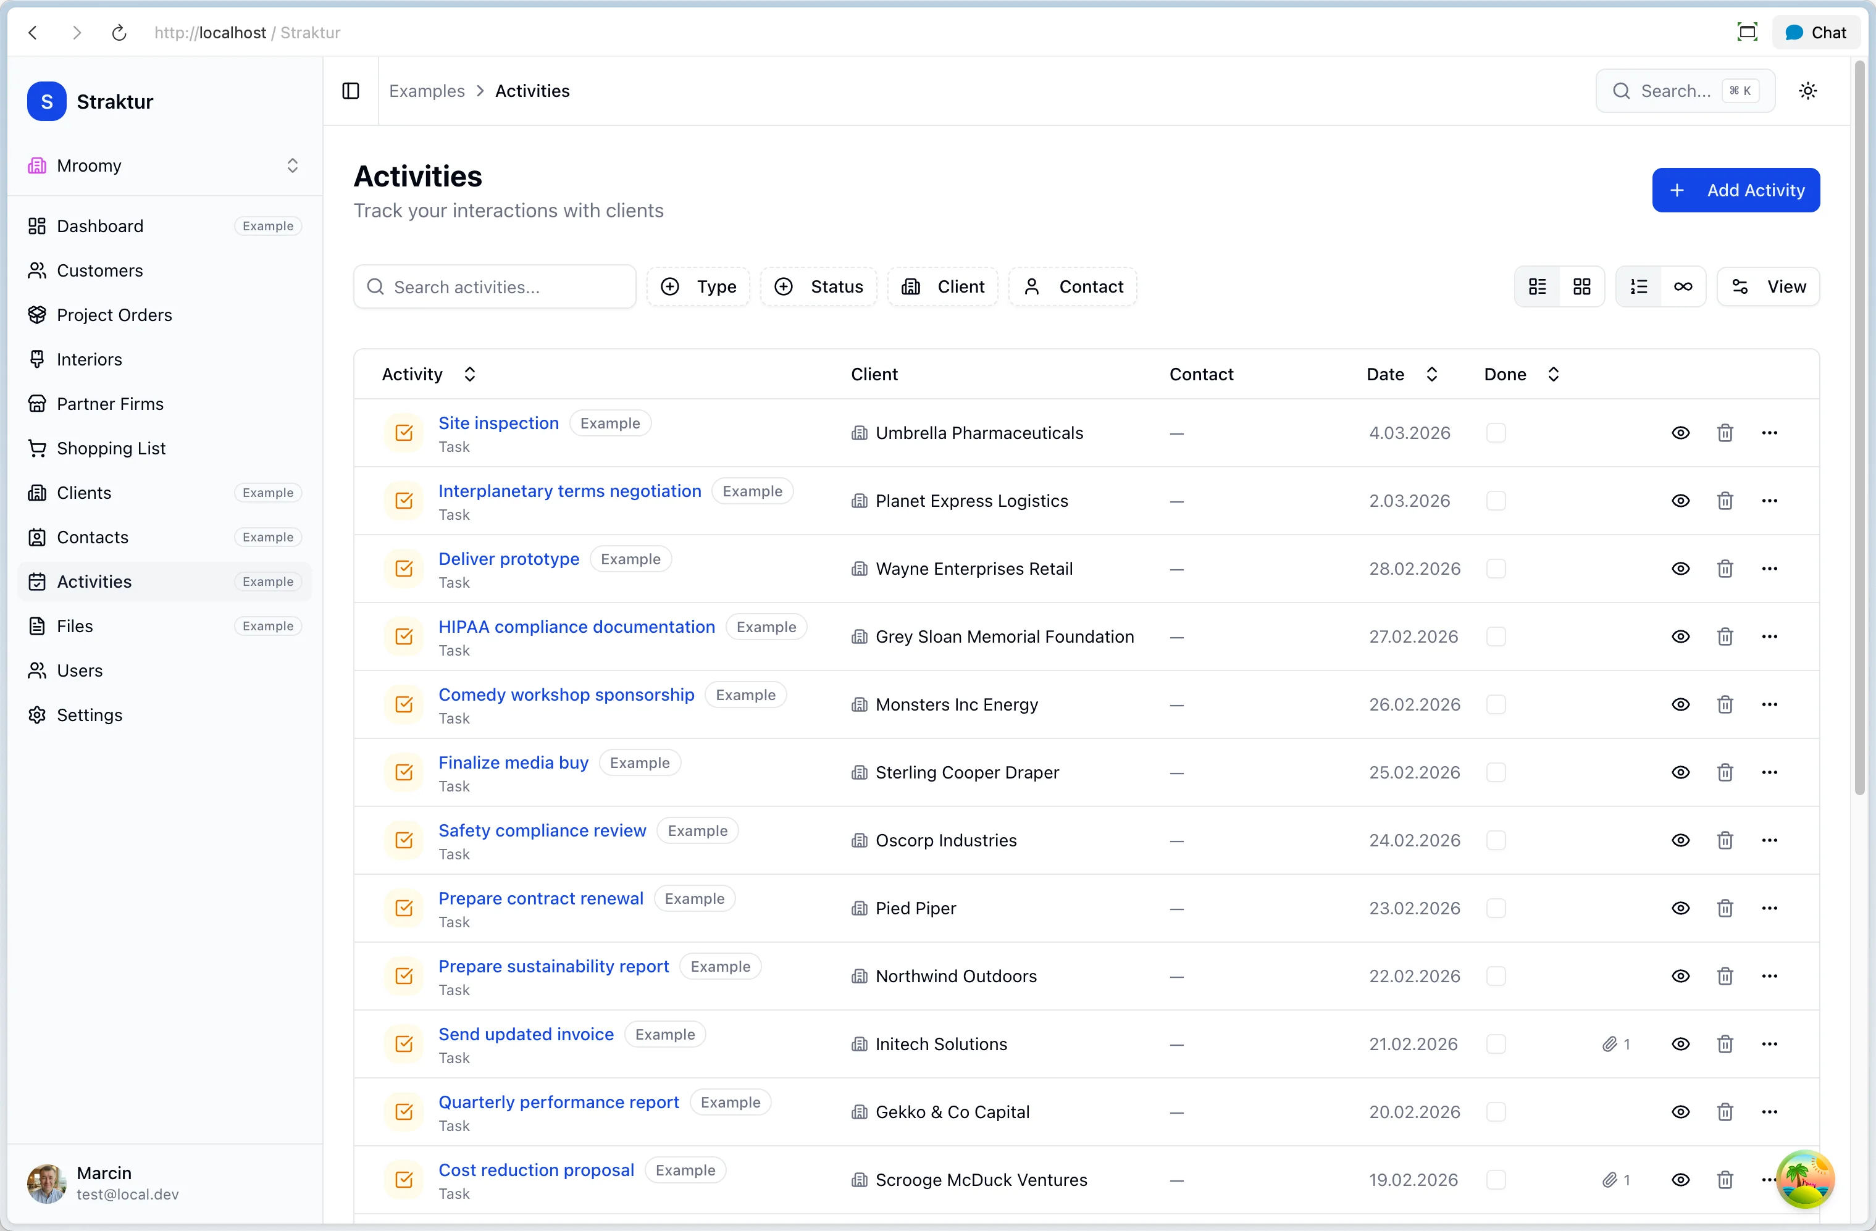Preview the Comedy workshop sponsorship activity
The width and height of the screenshot is (1876, 1231).
[x=1680, y=704]
